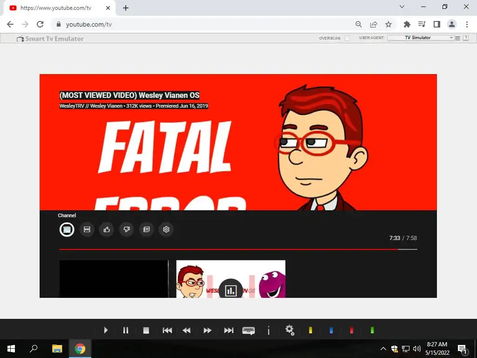Fast forward using emulator remote
Screen dimensions: 477x358
coord(207,330)
